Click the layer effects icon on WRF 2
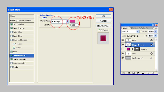Viewport: 164px width, 92px height. tap(151, 40)
